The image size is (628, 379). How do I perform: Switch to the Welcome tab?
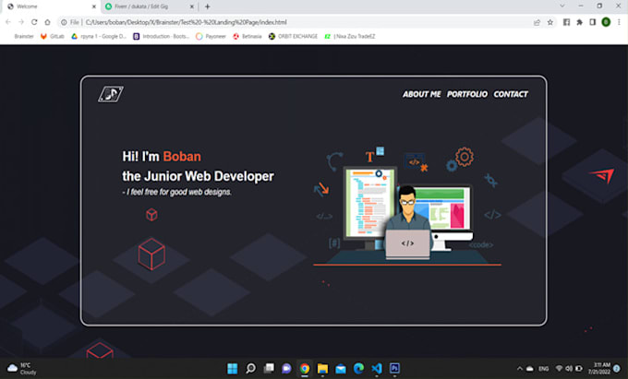click(x=50, y=6)
